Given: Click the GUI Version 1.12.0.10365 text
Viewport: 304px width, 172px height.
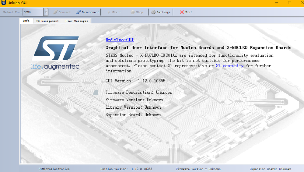Looking at the screenshot, I should coord(135,81).
